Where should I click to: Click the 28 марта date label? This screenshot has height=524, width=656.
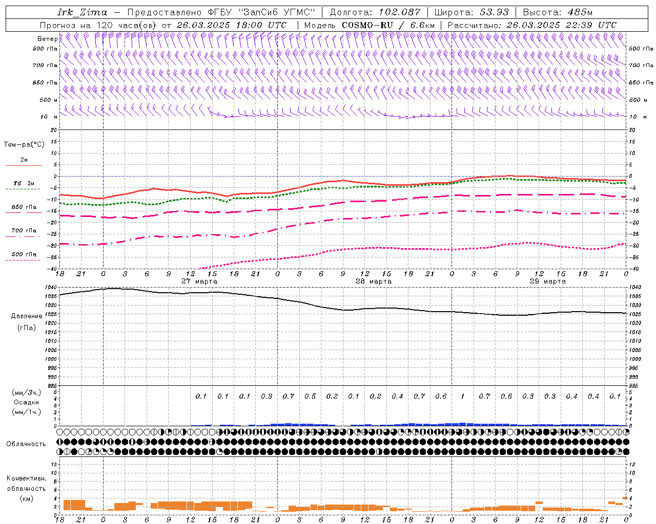point(374,281)
